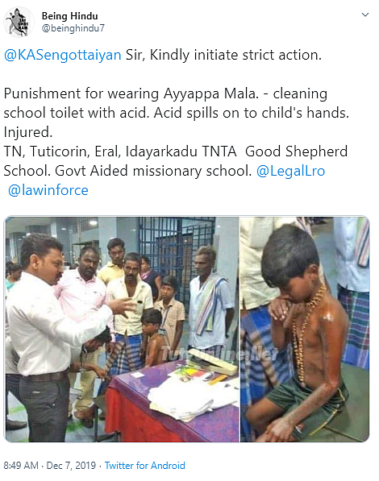The image size is (379, 481).
Task: View the left photo of the men at the table
Action: [x=123, y=330]
